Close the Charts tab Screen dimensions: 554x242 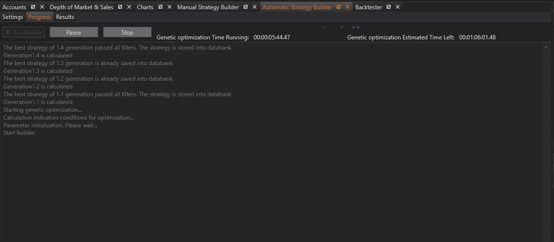coord(169,7)
